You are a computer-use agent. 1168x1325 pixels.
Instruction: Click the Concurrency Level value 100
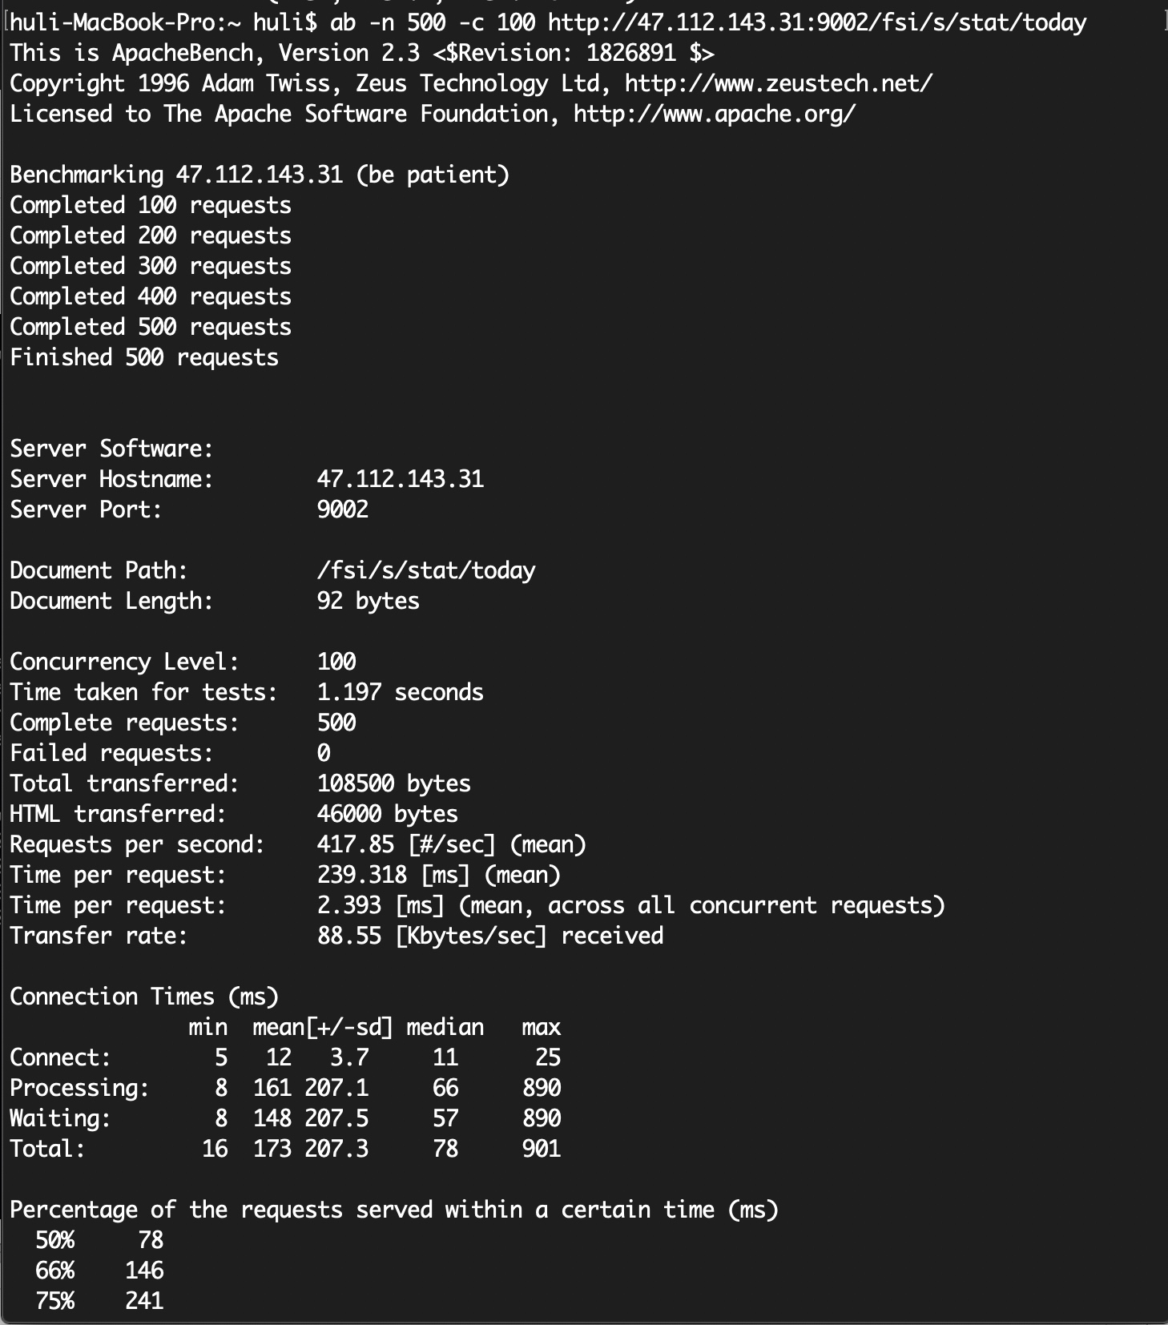336,662
